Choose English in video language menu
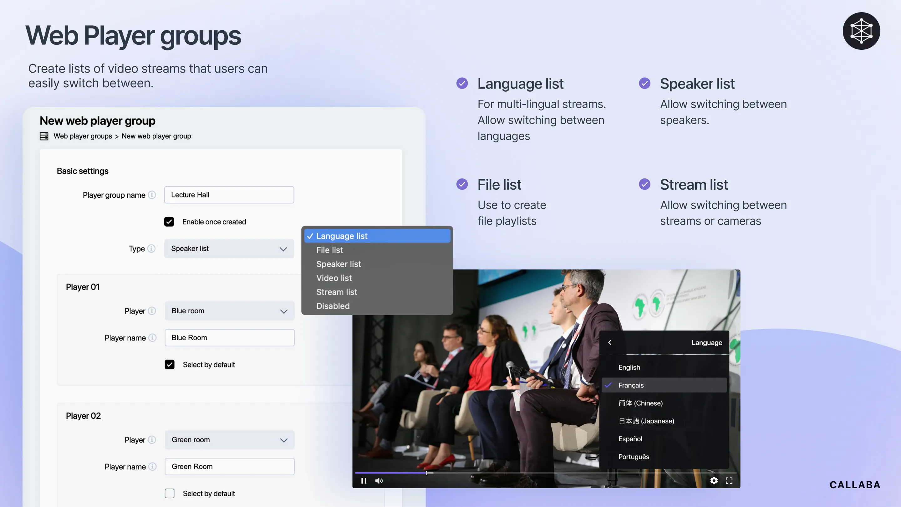 click(x=664, y=367)
